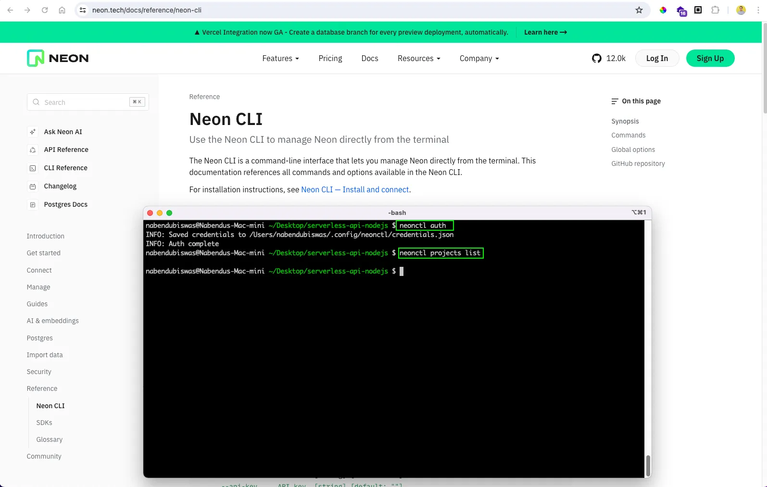Viewport: 767px width, 487px height.
Task: Open Postgres sidebar section
Action: (40, 338)
